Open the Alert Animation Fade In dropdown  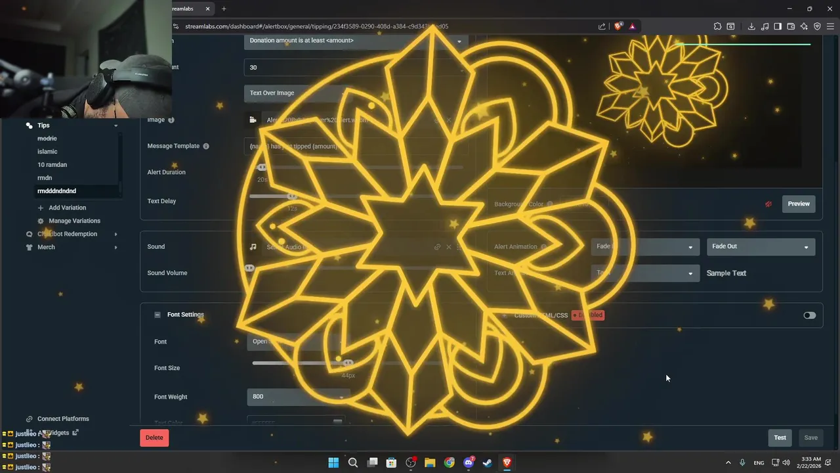pyautogui.click(x=644, y=246)
